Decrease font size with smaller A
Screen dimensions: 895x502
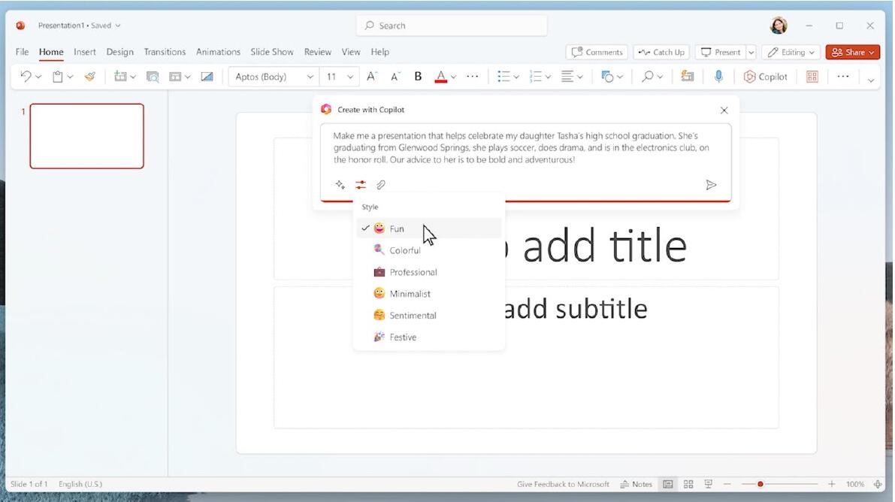(395, 77)
